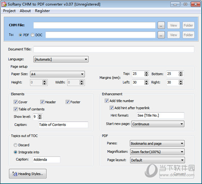Click the Left margin spinner arrows

coord(146,82)
